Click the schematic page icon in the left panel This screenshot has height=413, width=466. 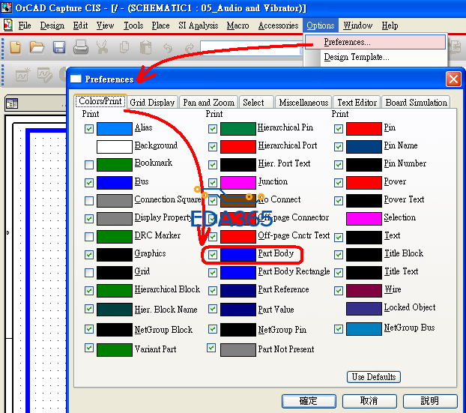point(12,103)
